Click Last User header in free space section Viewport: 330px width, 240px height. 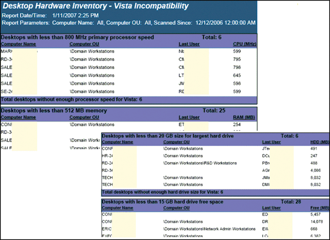(271, 208)
